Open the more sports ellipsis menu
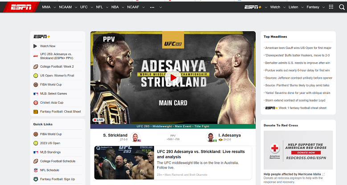The width and height of the screenshot is (347, 185). pos(154,8)
